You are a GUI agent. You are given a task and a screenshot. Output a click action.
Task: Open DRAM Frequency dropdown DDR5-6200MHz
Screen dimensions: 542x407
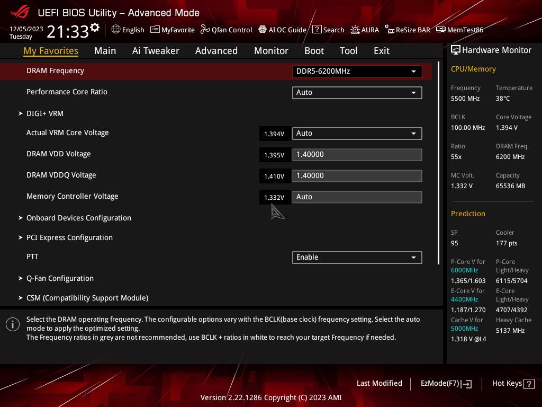[x=357, y=72]
